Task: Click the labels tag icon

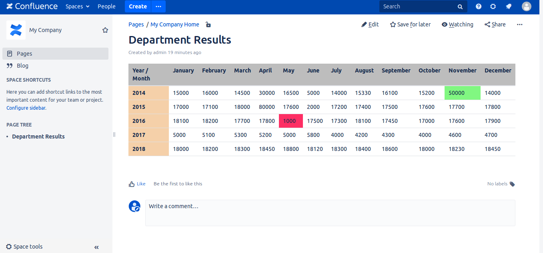Action: tap(512, 184)
